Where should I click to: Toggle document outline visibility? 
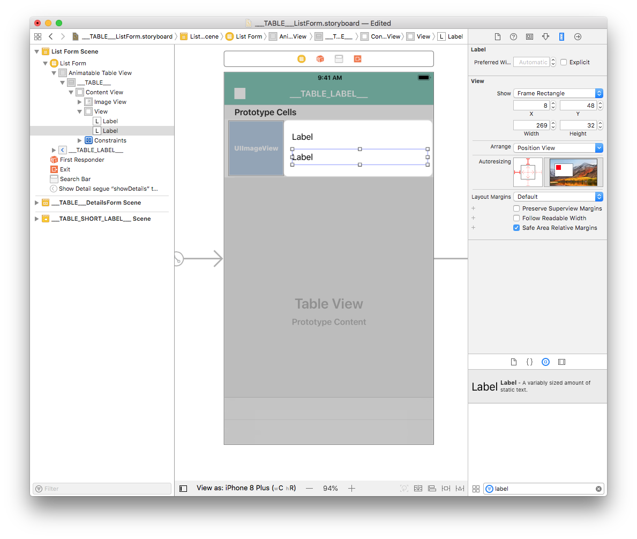click(183, 489)
